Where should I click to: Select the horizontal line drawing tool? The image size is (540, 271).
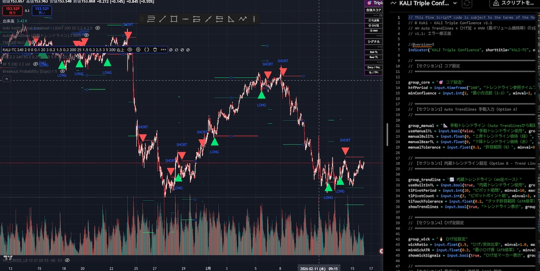tap(185, 19)
